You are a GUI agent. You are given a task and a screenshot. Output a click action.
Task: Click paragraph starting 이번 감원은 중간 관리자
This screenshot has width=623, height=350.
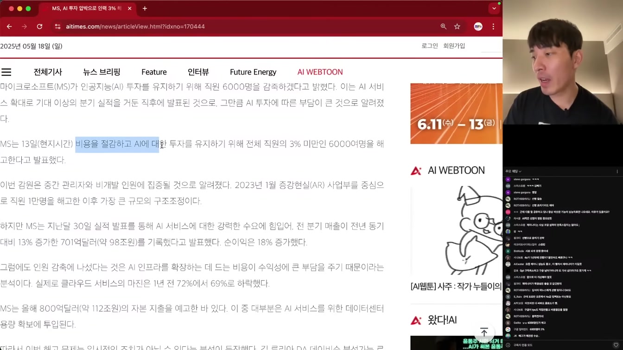(192, 193)
